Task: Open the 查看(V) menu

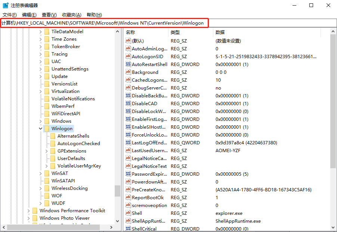Action: pos(49,15)
